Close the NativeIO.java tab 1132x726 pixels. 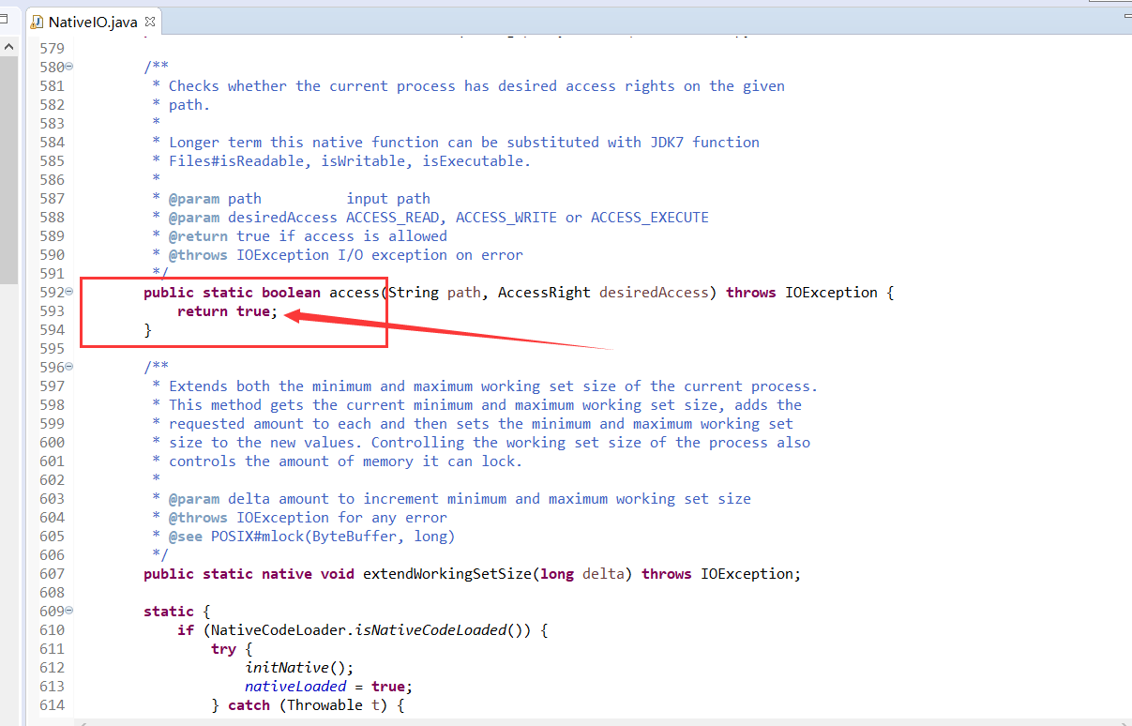pos(150,22)
